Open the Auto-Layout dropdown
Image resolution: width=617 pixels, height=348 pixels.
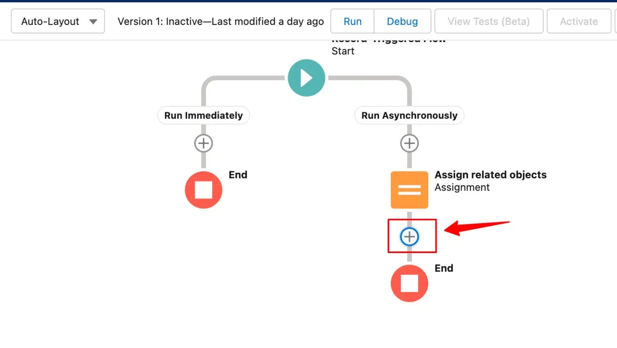(x=58, y=21)
